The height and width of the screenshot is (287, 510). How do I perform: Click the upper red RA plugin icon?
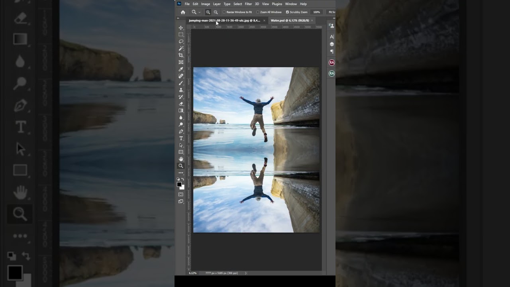tap(331, 63)
